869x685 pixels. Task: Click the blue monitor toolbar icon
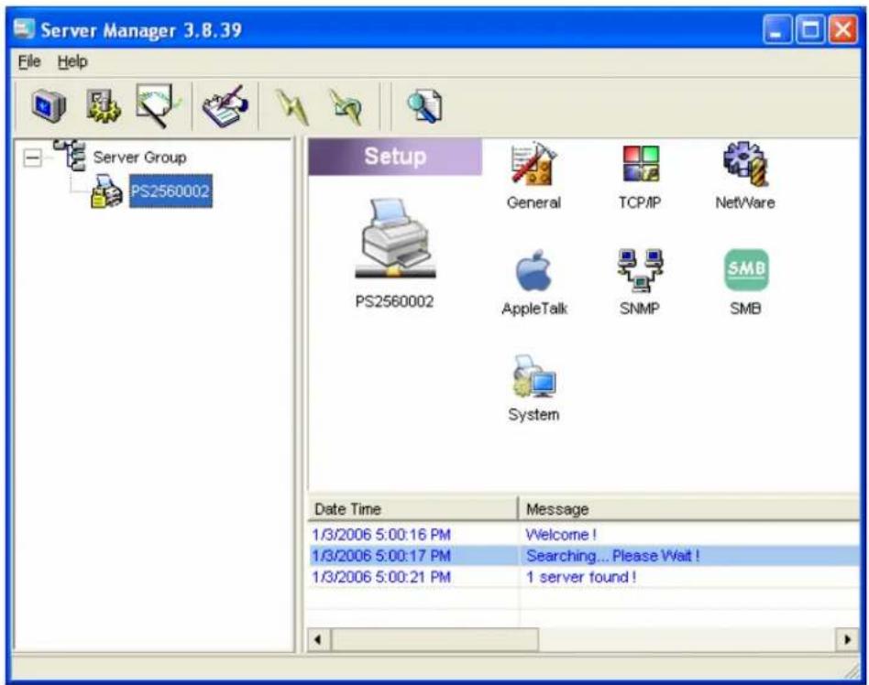[49, 105]
